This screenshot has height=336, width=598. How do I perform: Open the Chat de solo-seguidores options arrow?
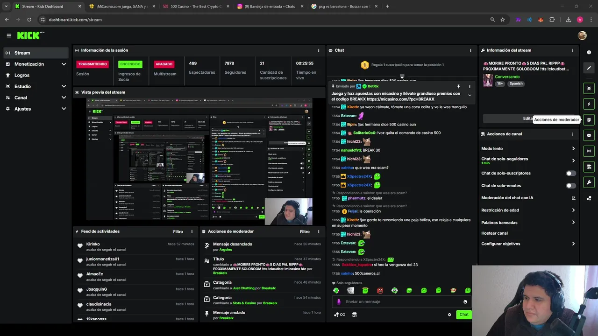pos(573,161)
